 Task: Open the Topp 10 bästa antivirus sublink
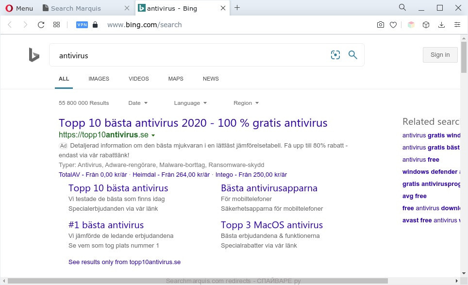pyautogui.click(x=118, y=188)
